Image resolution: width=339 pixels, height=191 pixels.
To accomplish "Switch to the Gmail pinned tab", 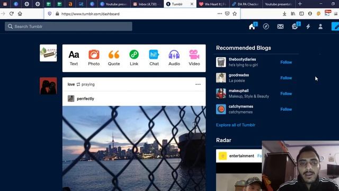I will tap(5, 4).
